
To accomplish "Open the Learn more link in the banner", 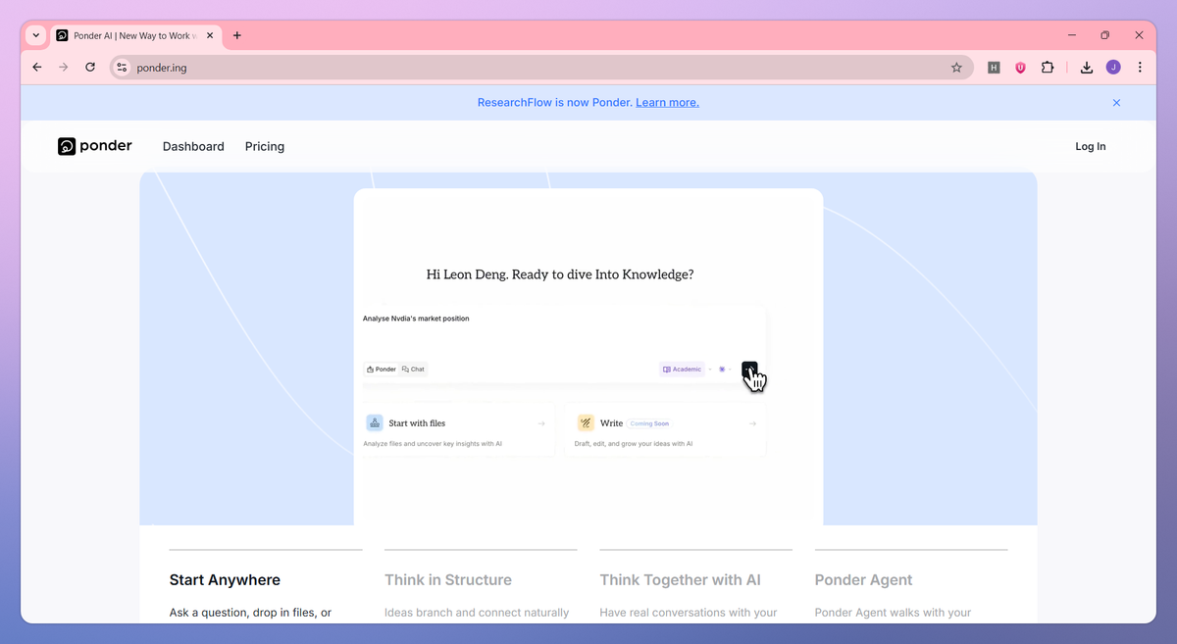I will [x=667, y=102].
